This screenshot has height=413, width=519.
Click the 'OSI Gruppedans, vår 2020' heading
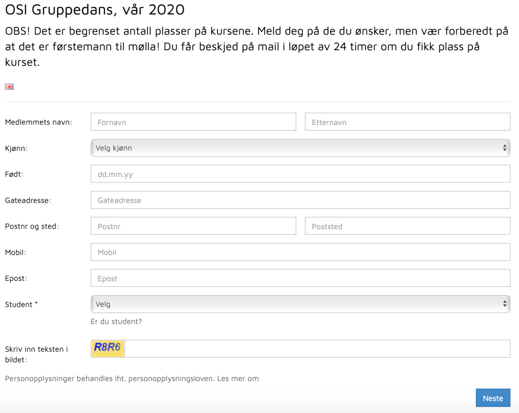point(95,10)
